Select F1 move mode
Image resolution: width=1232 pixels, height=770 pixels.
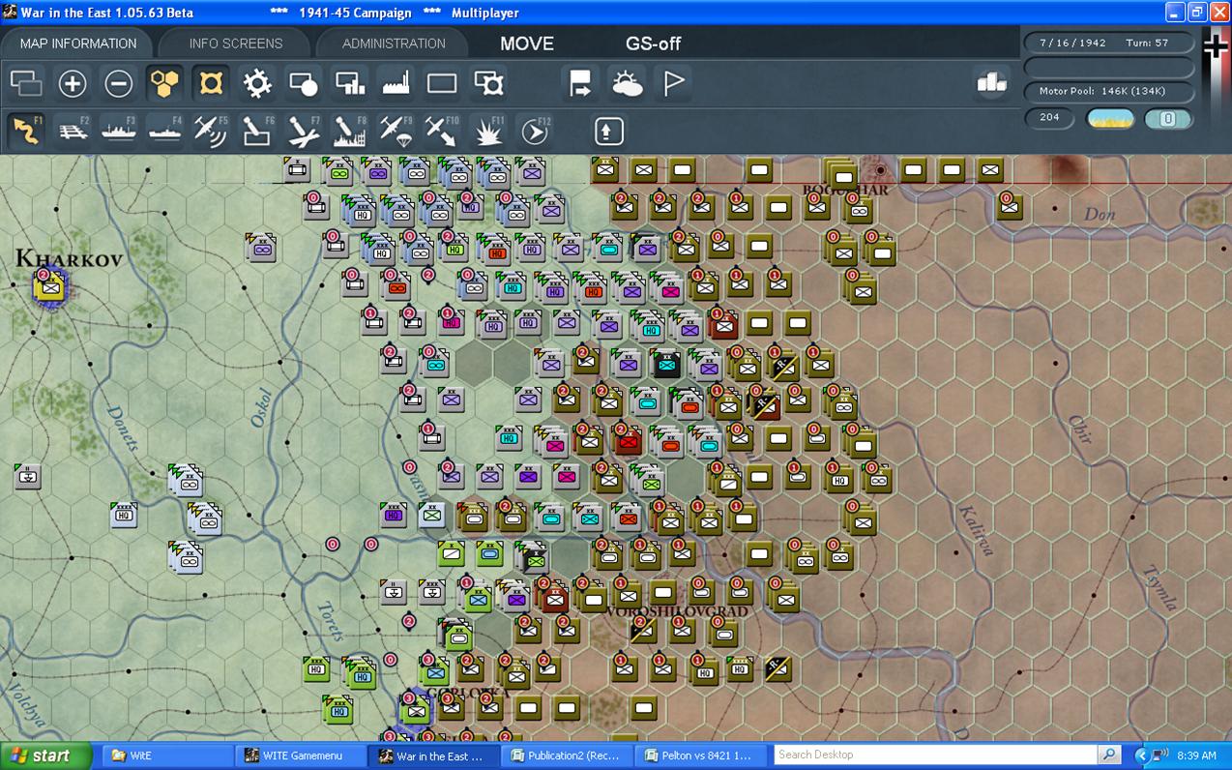point(26,131)
